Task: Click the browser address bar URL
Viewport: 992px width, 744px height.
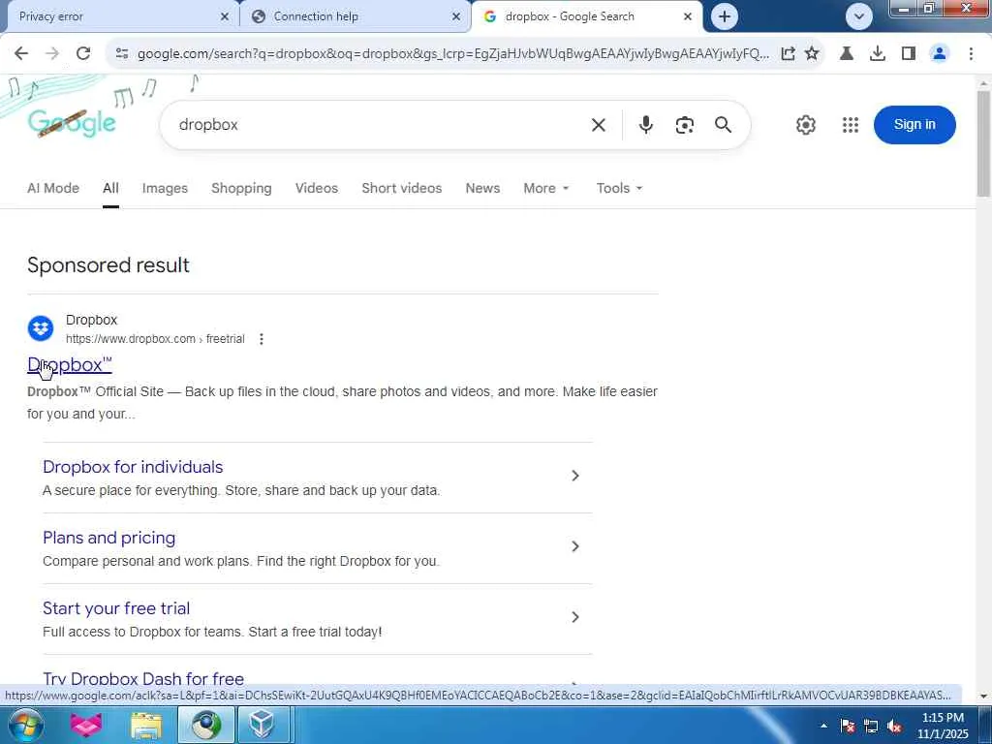Action: [x=453, y=54]
